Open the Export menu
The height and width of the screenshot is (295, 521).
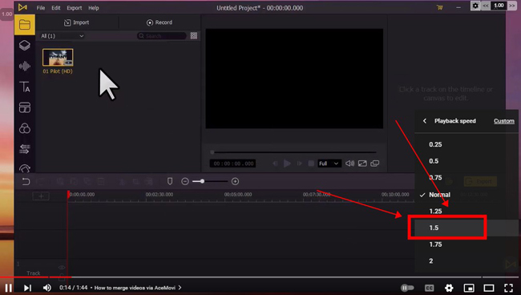point(74,8)
